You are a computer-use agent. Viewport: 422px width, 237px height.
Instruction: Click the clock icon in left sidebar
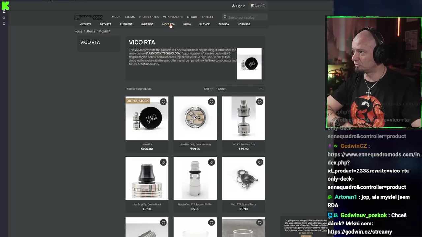click(4, 17)
